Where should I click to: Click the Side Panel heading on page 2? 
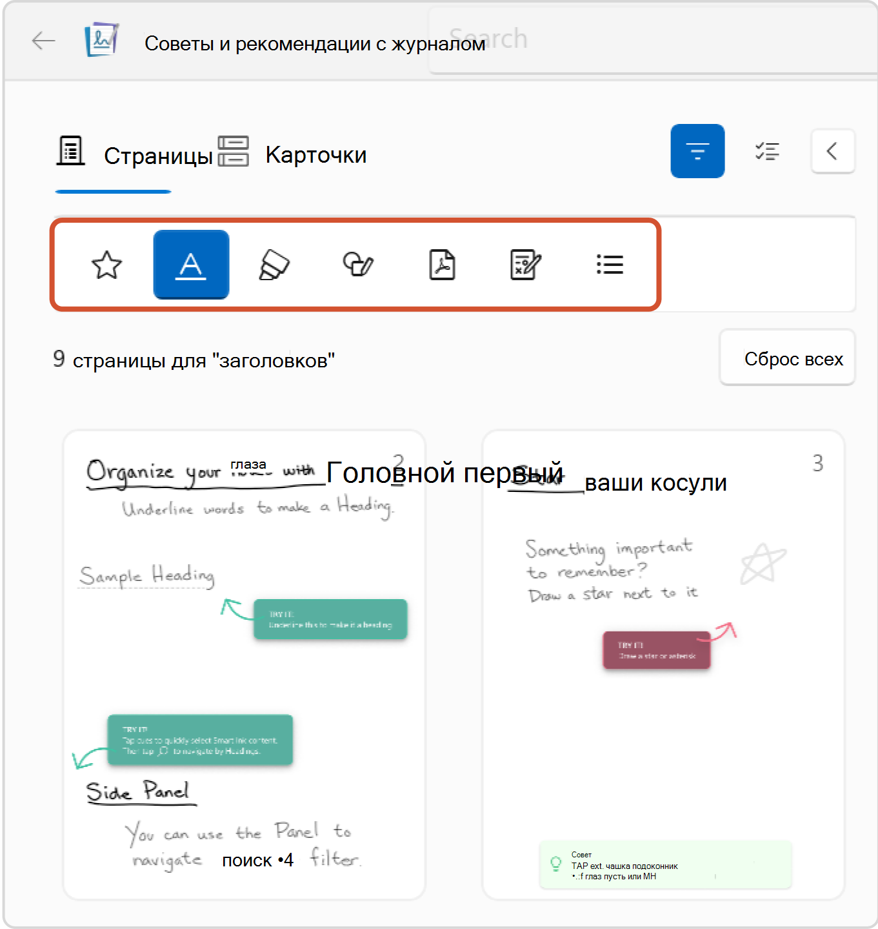(139, 791)
